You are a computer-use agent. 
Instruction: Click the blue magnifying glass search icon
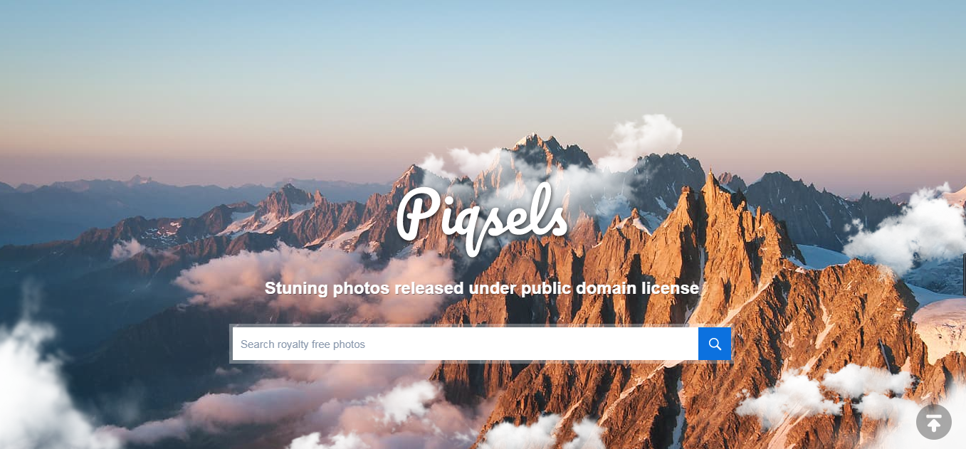click(x=715, y=344)
